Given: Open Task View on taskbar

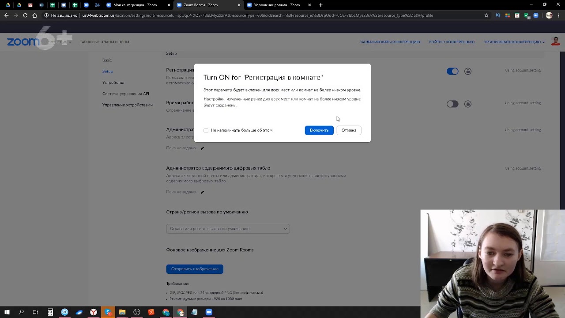Looking at the screenshot, I should coord(35,312).
